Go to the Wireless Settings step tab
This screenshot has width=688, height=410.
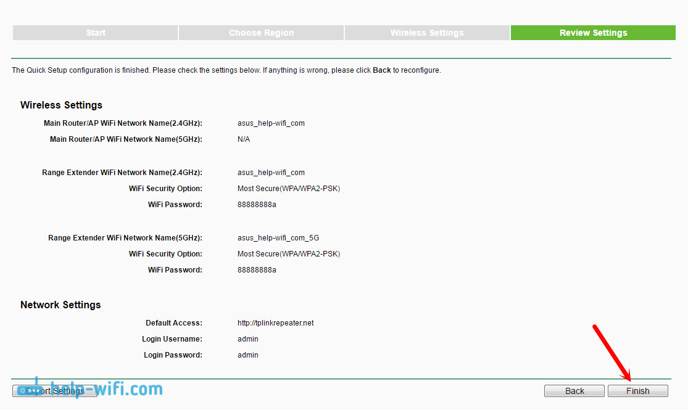point(427,33)
